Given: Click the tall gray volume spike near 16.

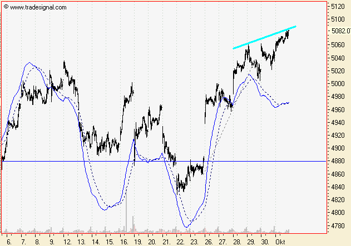Looking at the screenshot, I should pos(126,211).
